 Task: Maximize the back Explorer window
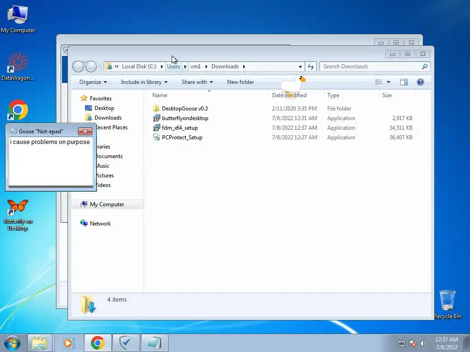pyautogui.click(x=396, y=43)
